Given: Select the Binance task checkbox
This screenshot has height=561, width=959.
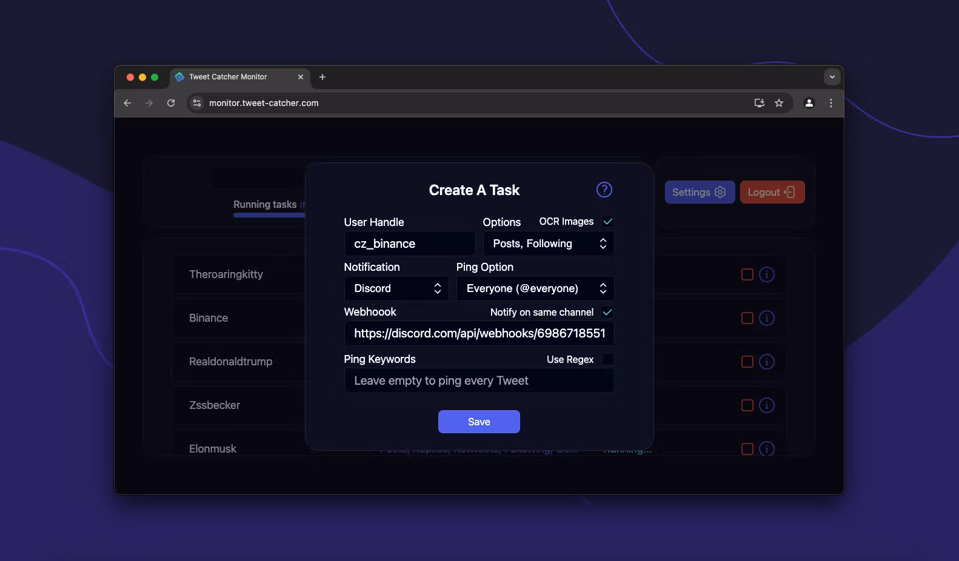Looking at the screenshot, I should tap(747, 318).
